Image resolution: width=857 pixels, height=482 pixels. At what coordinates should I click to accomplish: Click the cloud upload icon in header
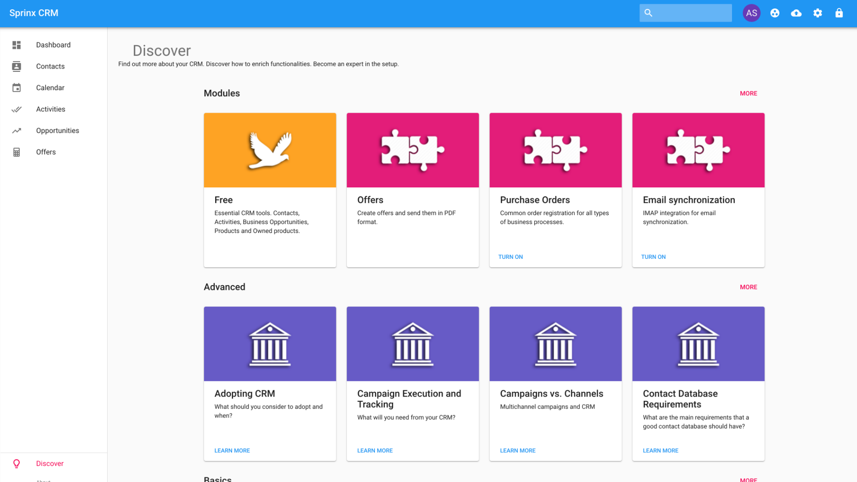(x=796, y=13)
